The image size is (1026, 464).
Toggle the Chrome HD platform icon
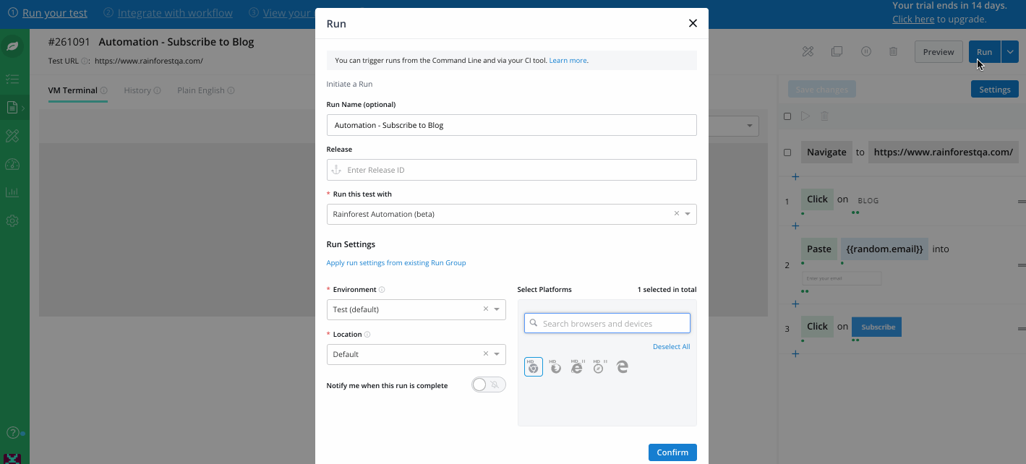click(534, 367)
